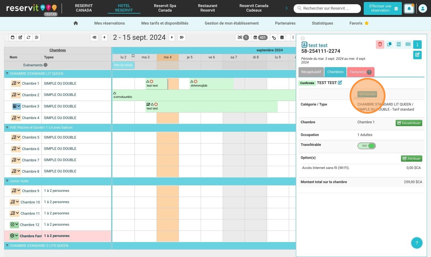Open Chambre 1 status dropdown
The width and height of the screenshot is (431, 257).
(x=16, y=83)
